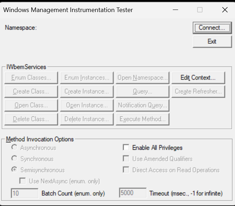Enable All Privileges checkbox
This screenshot has width=235, height=206.
[x=126, y=148]
